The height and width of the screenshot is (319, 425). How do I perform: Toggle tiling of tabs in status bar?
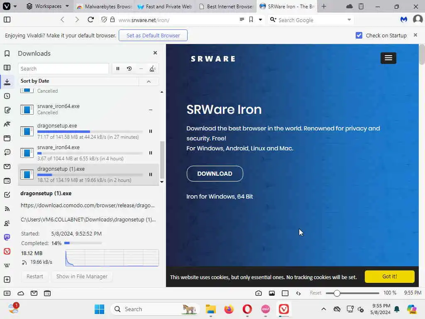[x=285, y=293]
